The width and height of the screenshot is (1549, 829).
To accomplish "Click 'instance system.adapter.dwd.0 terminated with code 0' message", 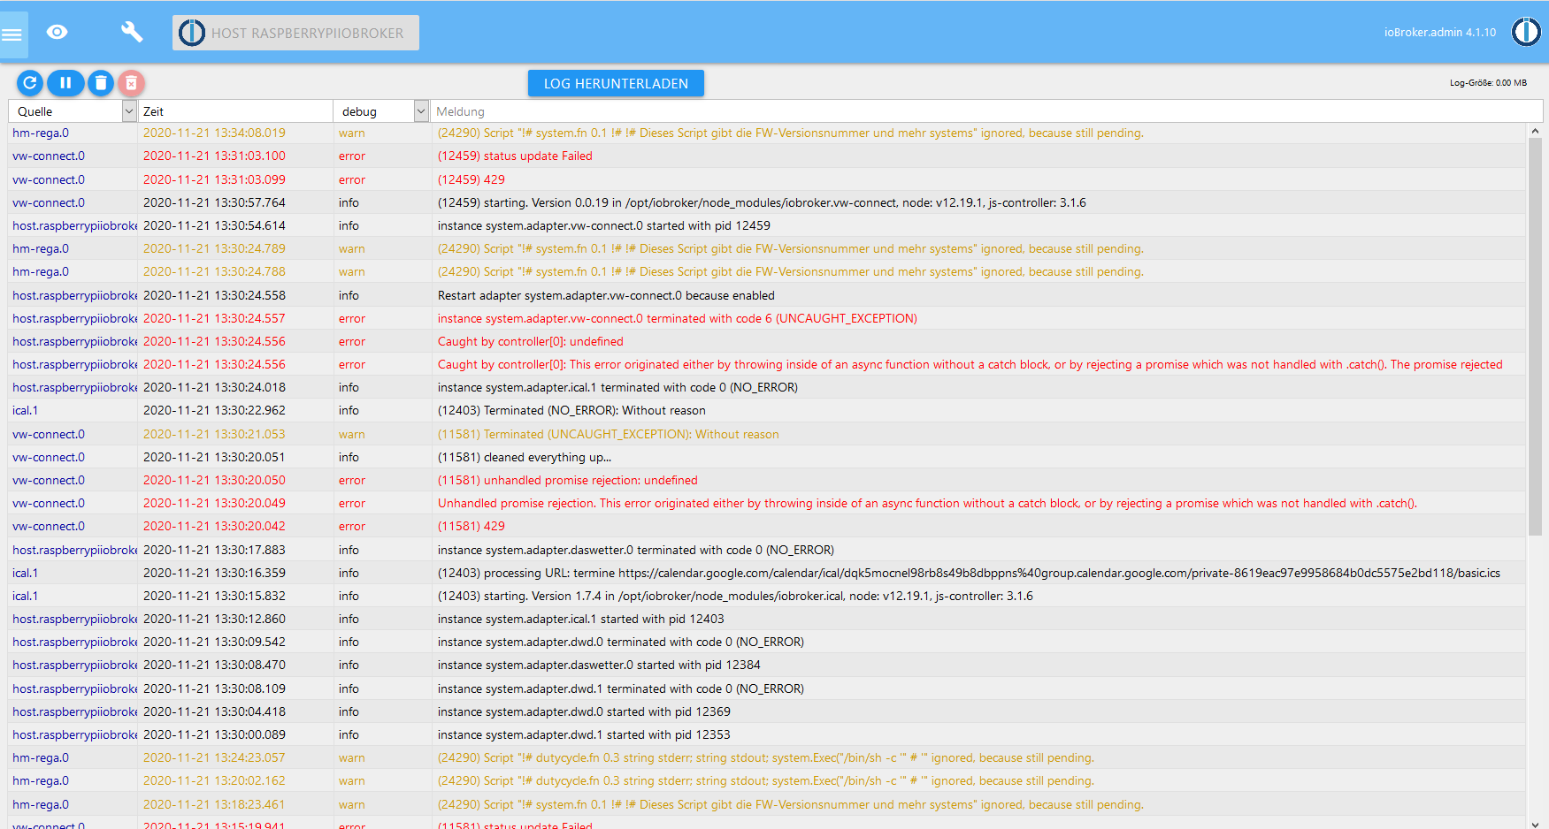I will tap(621, 642).
